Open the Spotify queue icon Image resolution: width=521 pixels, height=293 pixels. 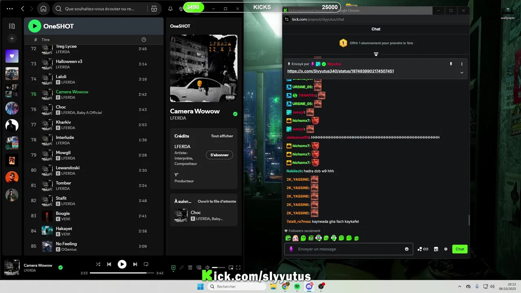tap(190, 267)
